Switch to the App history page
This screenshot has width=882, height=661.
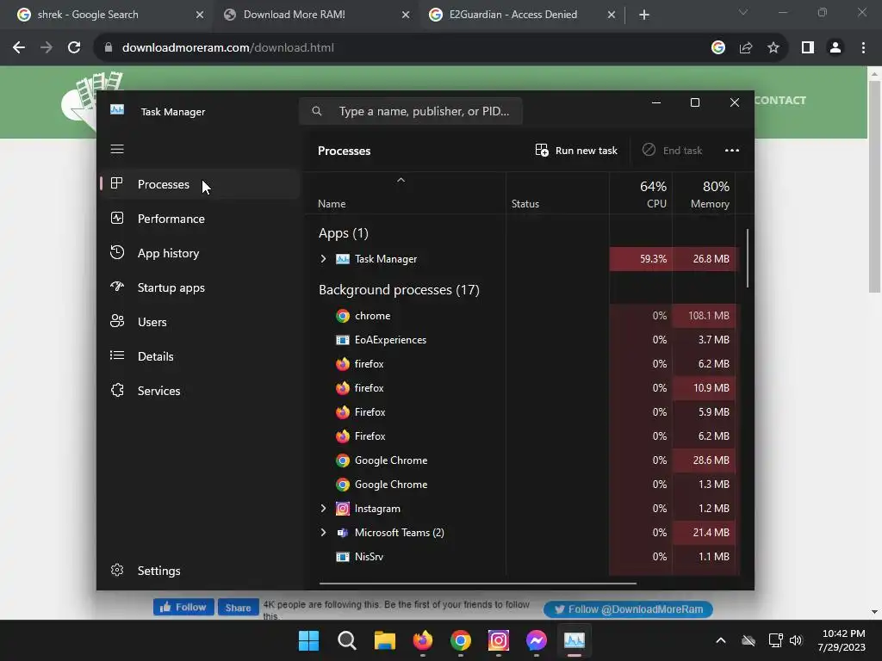point(200,253)
